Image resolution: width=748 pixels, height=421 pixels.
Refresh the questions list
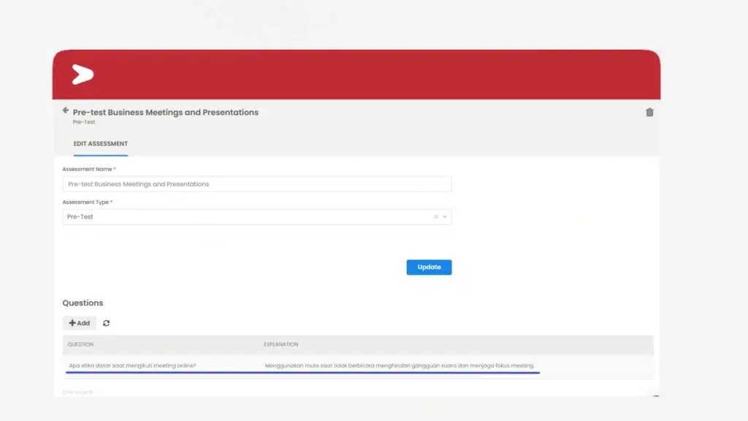coord(107,323)
